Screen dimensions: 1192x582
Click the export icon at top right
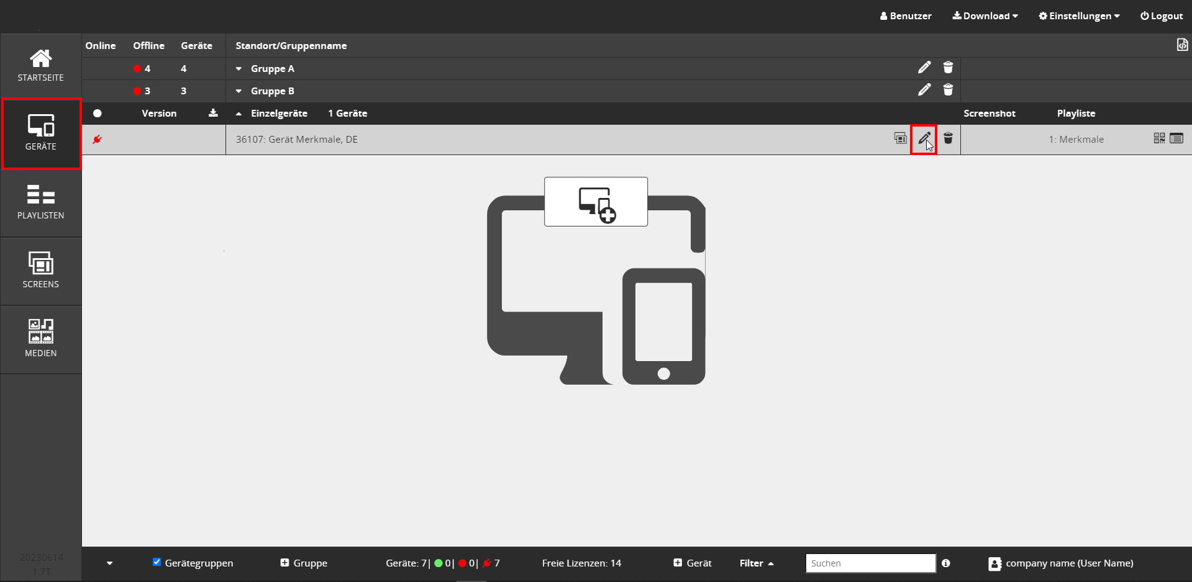(1182, 45)
